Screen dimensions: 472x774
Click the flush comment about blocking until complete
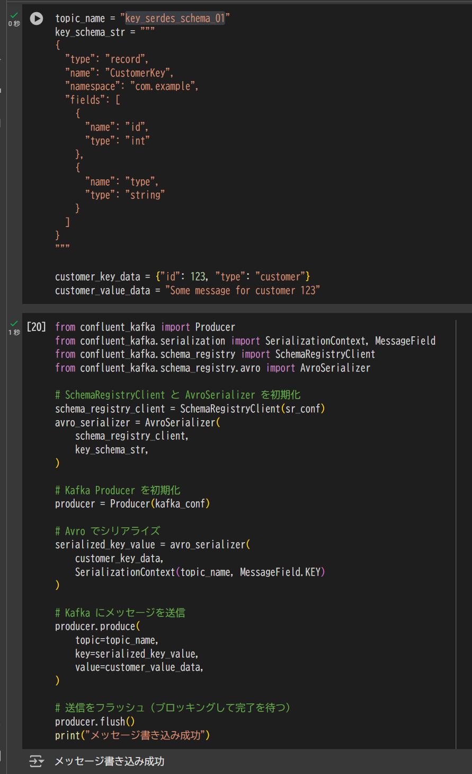[x=173, y=708]
